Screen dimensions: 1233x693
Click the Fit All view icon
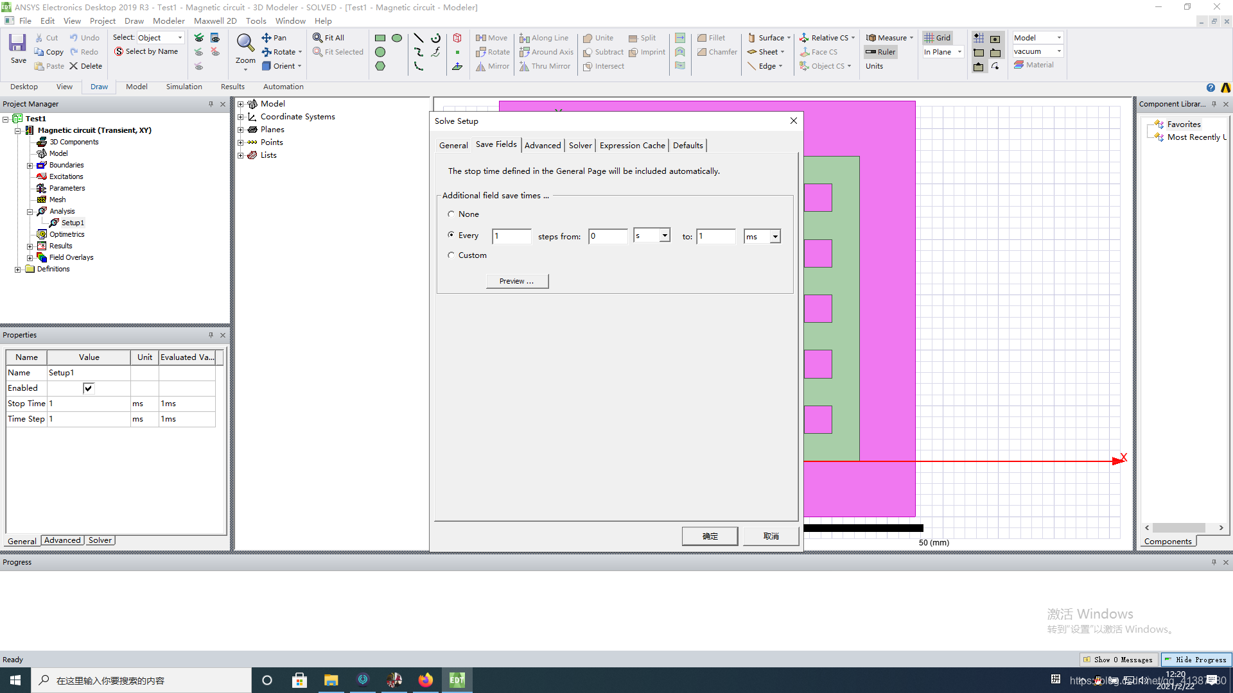tap(329, 38)
